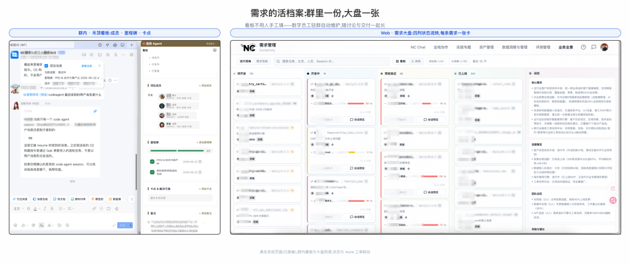The height and width of the screenshot is (264, 630).
Task: Toggle the second milestone checkbox under 里程碑
Action: pyautogui.click(x=152, y=172)
